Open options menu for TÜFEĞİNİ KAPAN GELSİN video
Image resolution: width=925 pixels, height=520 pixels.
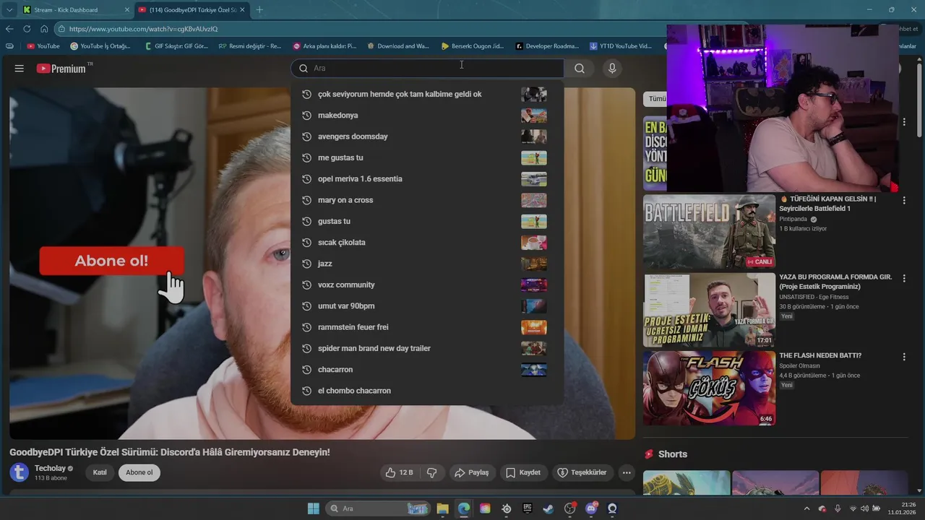click(x=904, y=200)
